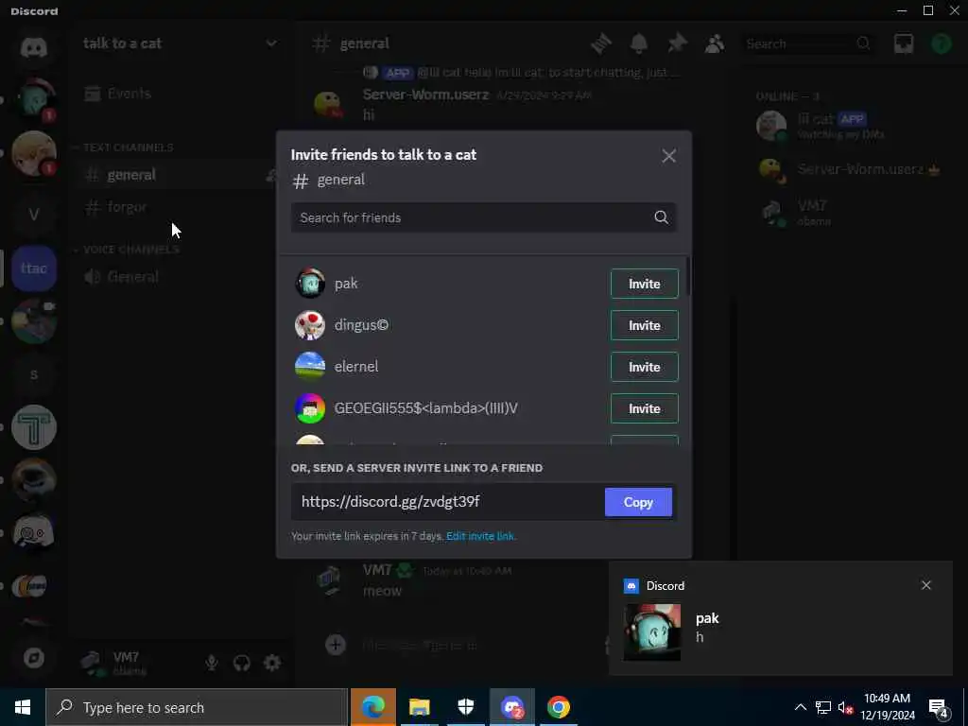Open the VM7 user panel avatar
Viewport: 968px width, 726px height.
93,663
